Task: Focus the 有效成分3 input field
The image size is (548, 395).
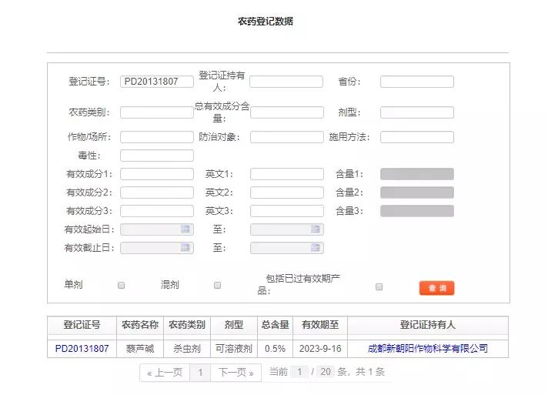Action: pos(157,211)
